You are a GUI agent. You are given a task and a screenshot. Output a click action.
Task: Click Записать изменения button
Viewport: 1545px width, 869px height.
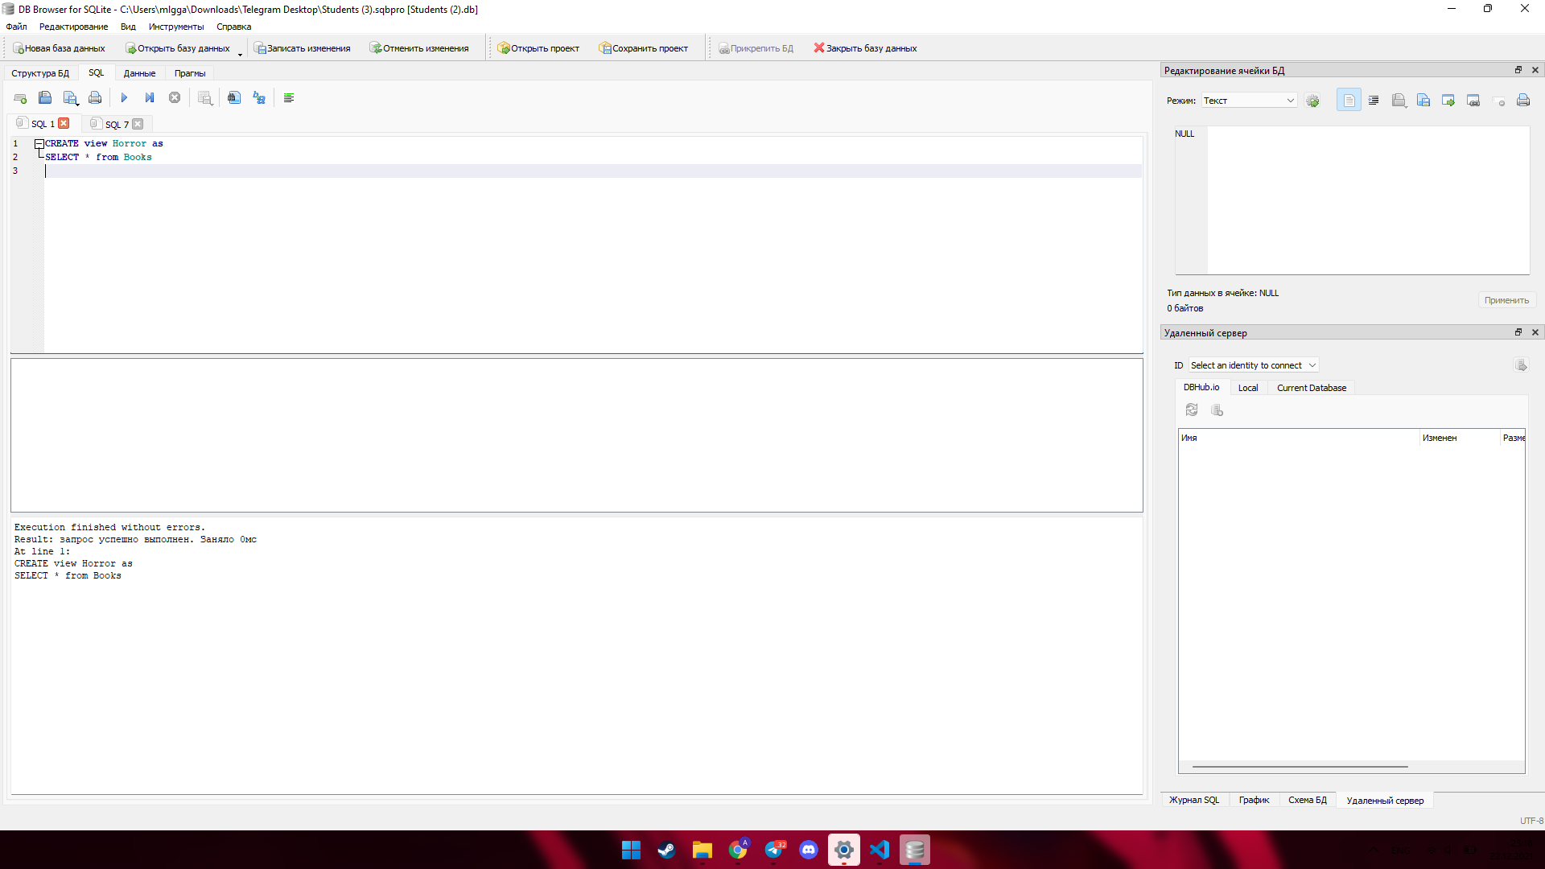303,48
